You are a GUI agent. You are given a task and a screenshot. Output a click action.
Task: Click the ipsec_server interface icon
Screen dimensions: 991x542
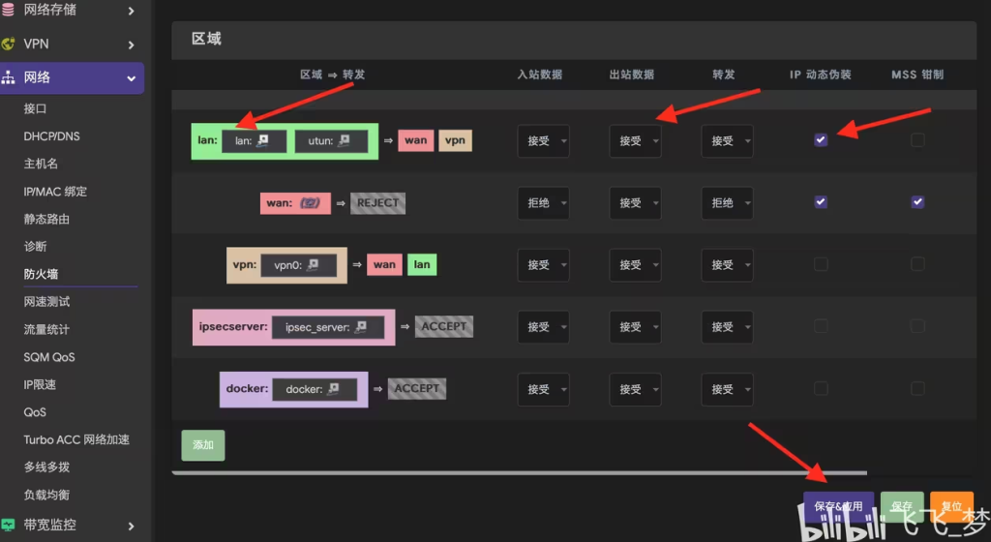(361, 326)
